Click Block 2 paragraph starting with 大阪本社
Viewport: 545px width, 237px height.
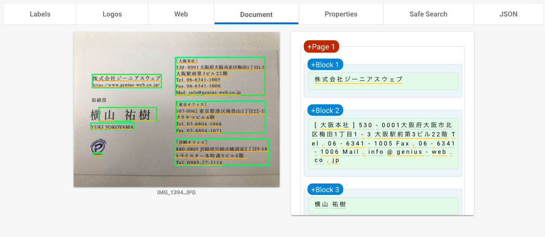(x=383, y=143)
